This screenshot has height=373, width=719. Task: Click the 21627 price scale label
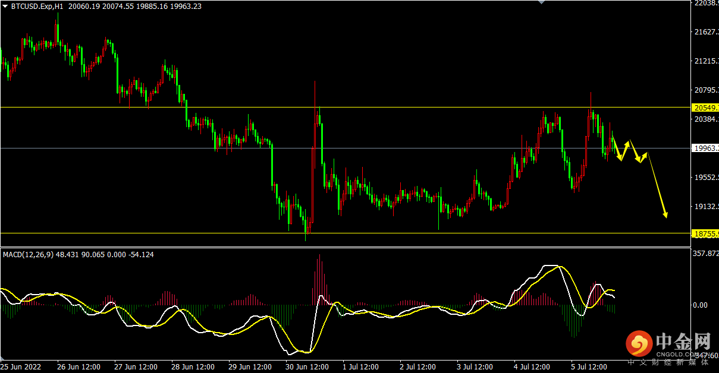click(706, 32)
